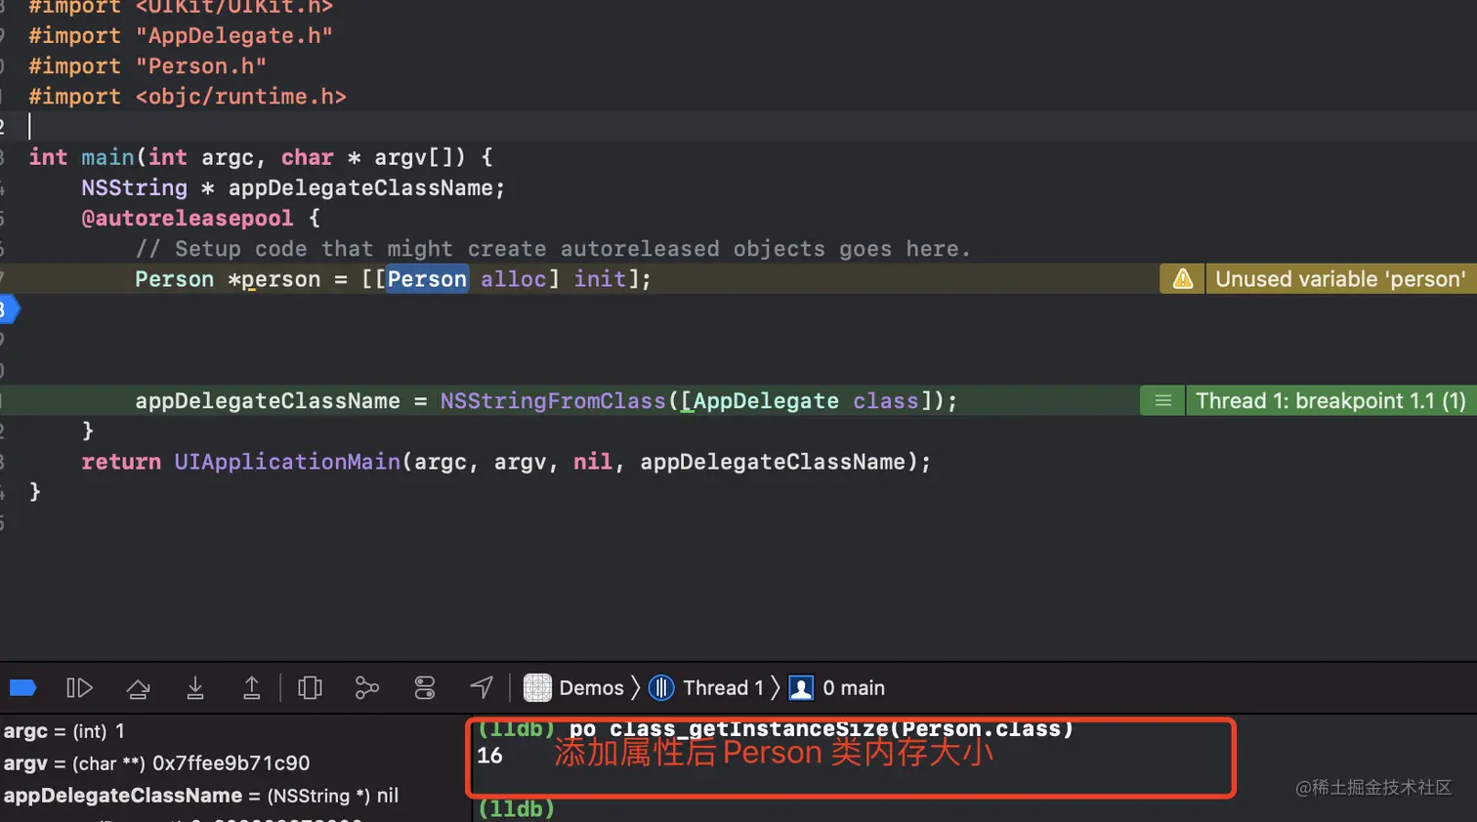Open the "Unused variable 'person'" warning
This screenshot has height=822, width=1477.
point(1340,279)
